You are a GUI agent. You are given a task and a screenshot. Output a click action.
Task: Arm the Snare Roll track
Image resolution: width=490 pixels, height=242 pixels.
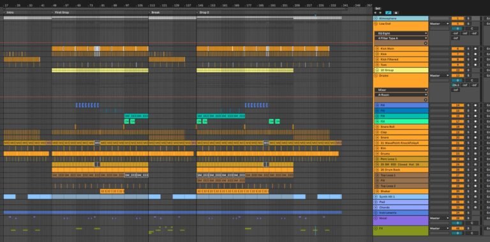point(475,126)
